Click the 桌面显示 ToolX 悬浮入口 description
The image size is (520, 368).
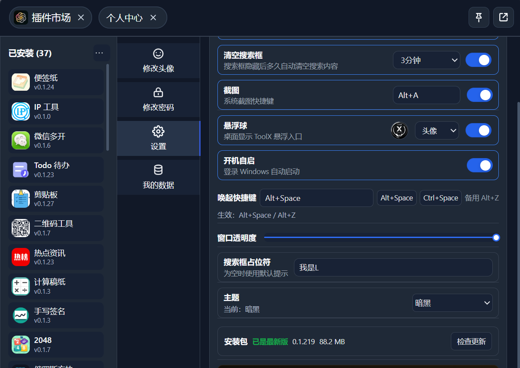[x=263, y=136]
